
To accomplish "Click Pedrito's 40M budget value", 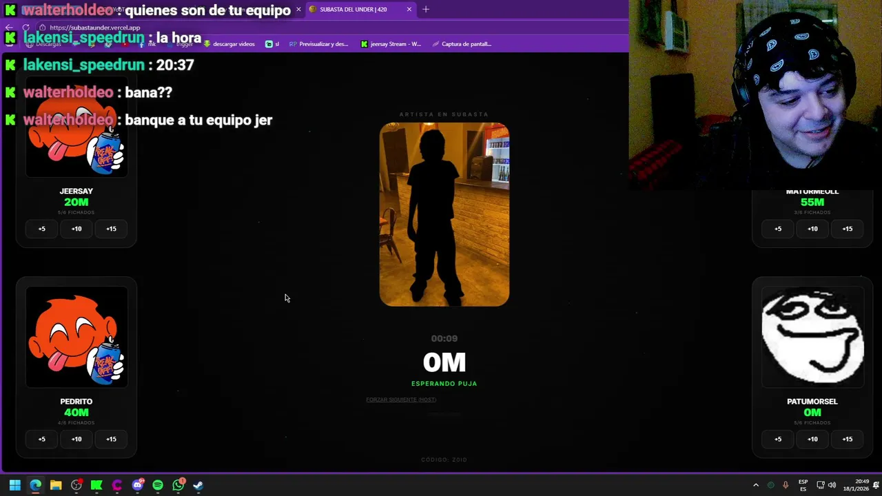I will coord(76,413).
